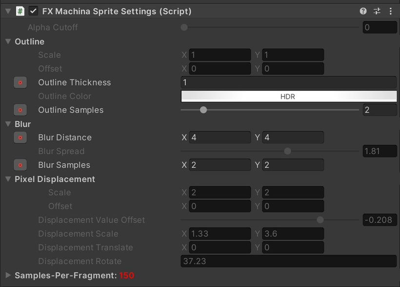Open the HDR Outline Color picker
Viewport: 400px width, 287px height.
click(289, 96)
